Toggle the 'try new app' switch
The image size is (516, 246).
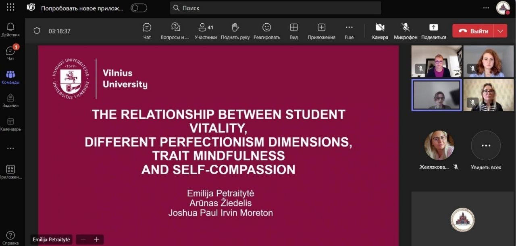tap(139, 8)
